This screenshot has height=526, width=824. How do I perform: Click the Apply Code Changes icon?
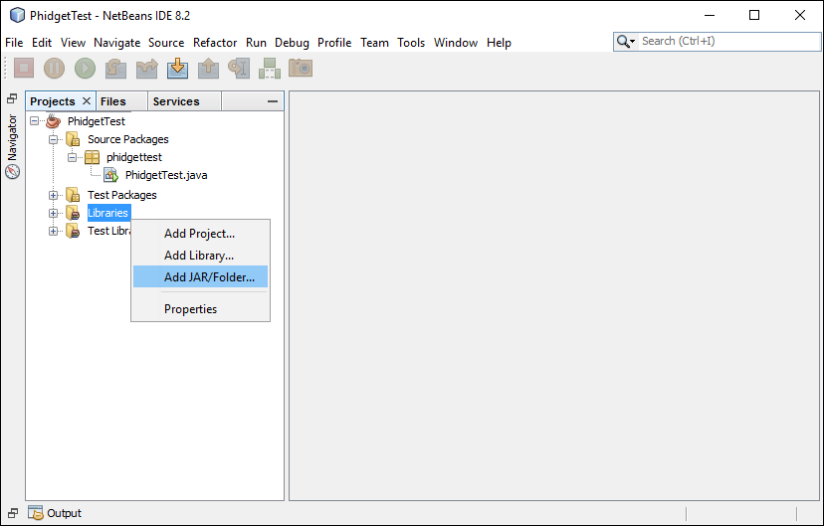[x=270, y=69]
